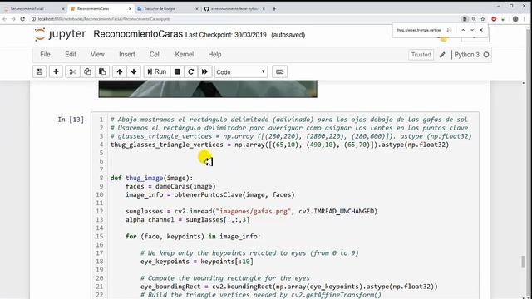Click the output image above cell 13
The image size is (532, 299).
[208, 89]
